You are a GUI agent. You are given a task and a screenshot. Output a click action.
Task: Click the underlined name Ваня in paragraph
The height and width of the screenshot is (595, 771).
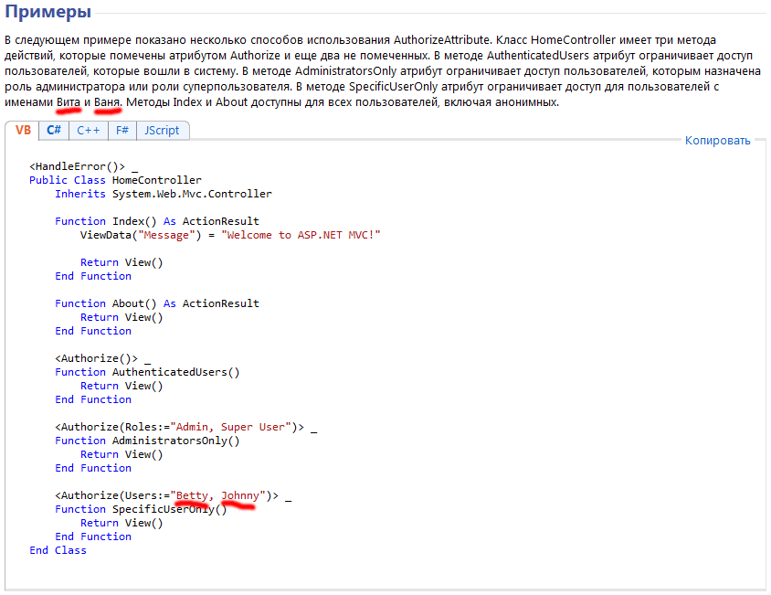[x=107, y=102]
